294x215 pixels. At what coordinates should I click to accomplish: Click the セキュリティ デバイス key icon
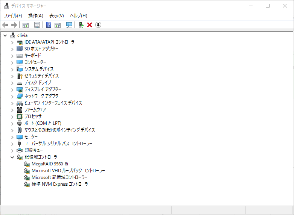click(x=20, y=76)
